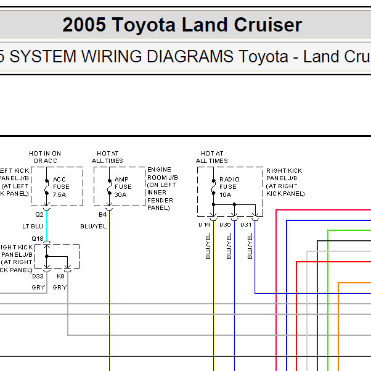Screen dimensions: 371x371
Task: Select the "SYSTEM WIRING DIAGRAMS" subtitle text
Action: [x=121, y=57]
